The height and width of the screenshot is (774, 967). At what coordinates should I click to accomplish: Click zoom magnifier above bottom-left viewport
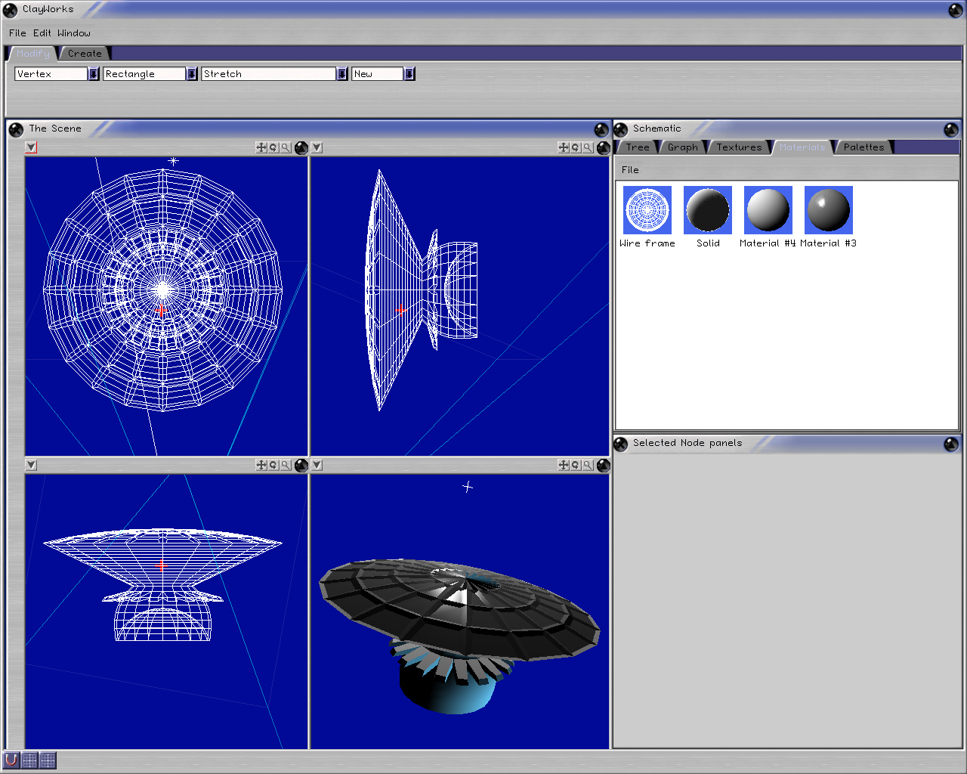point(286,465)
